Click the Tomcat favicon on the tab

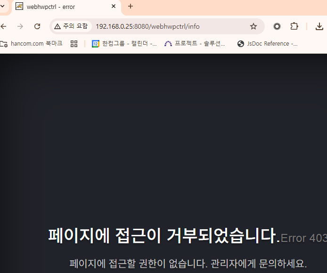(19, 7)
